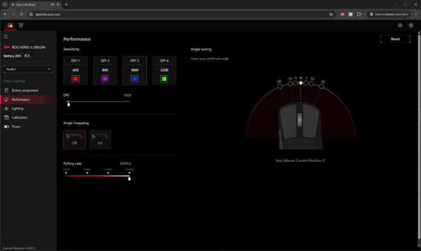Click the Current Version text

pos(19,249)
